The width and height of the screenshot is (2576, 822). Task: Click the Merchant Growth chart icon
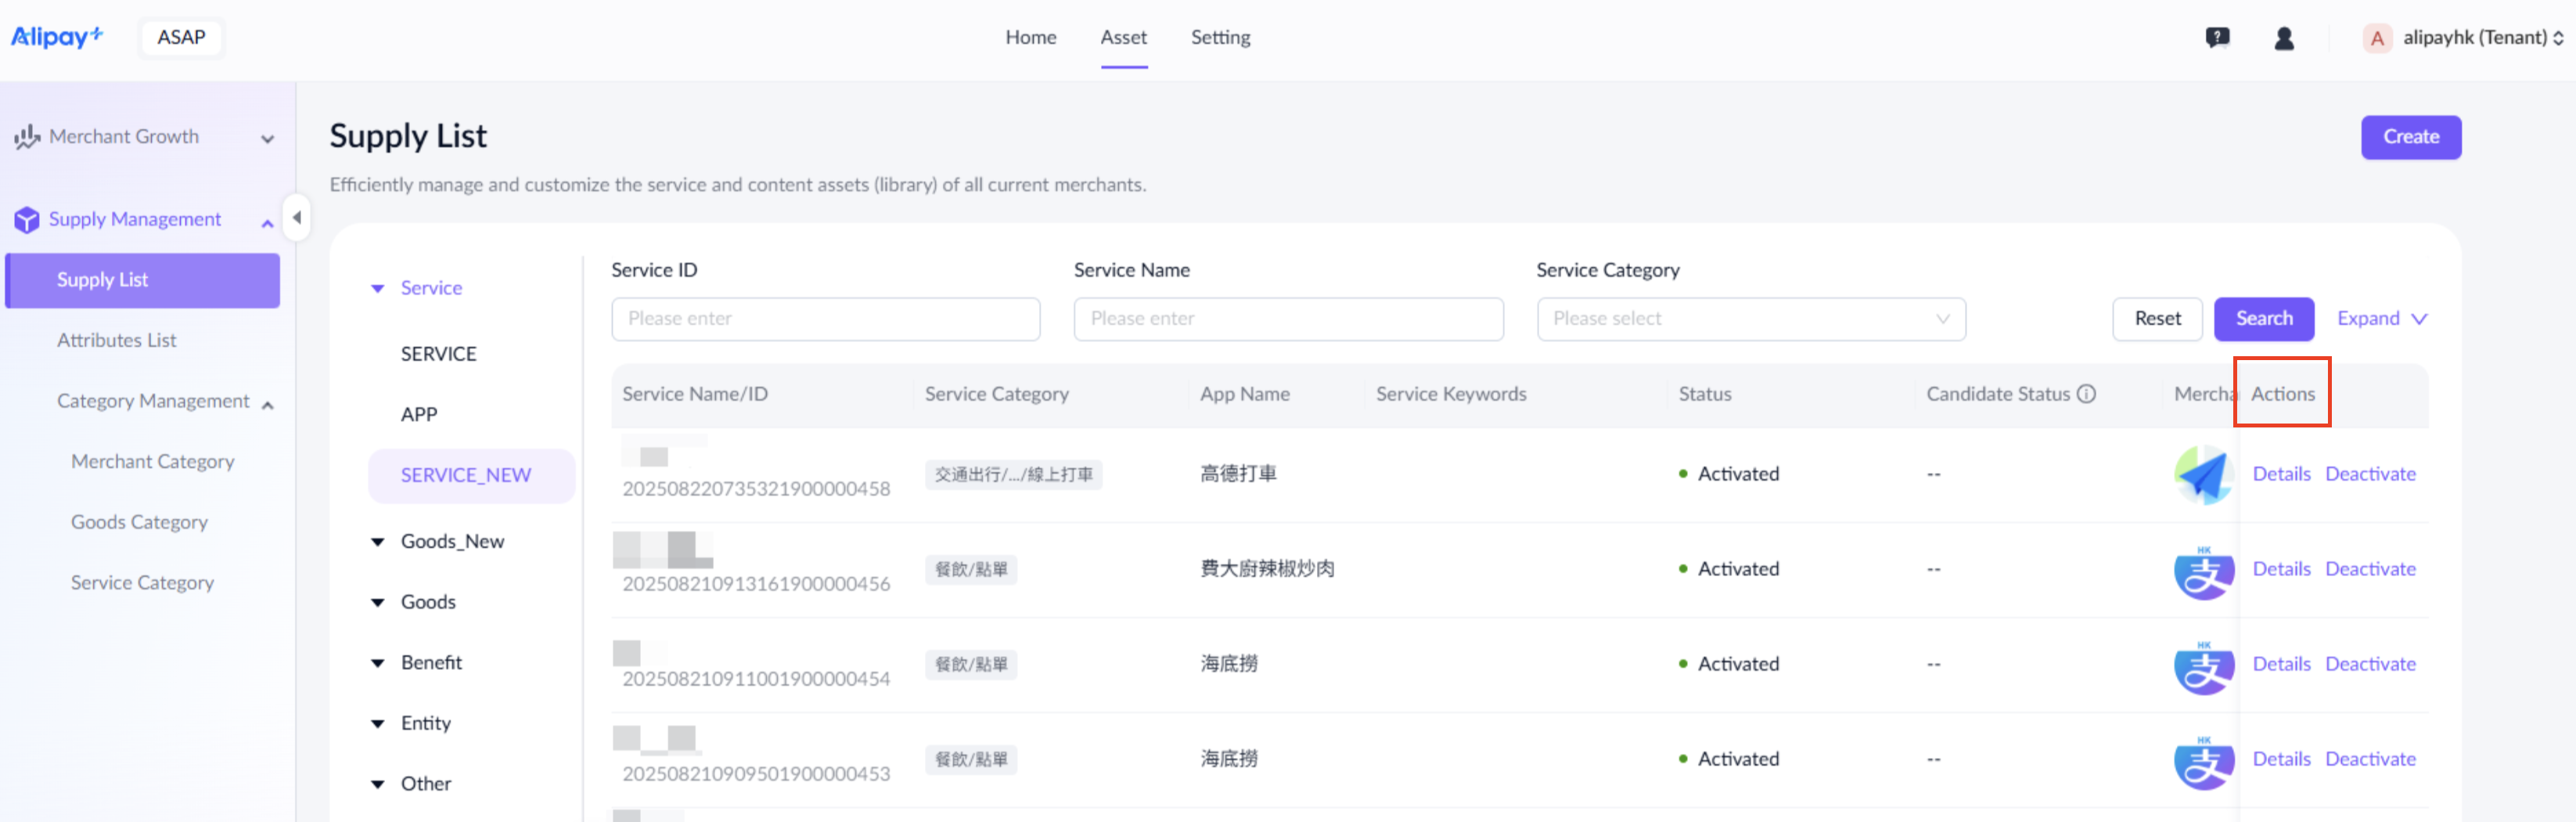pos(27,137)
